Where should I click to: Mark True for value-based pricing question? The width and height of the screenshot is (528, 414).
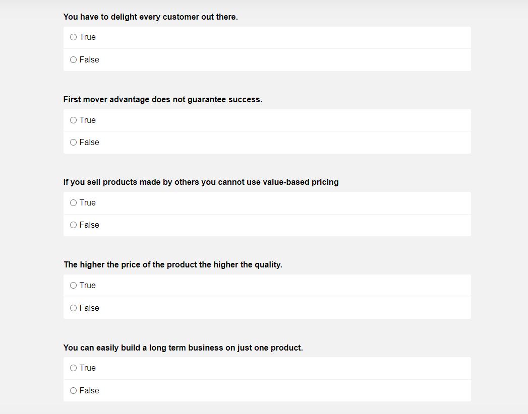coord(74,202)
